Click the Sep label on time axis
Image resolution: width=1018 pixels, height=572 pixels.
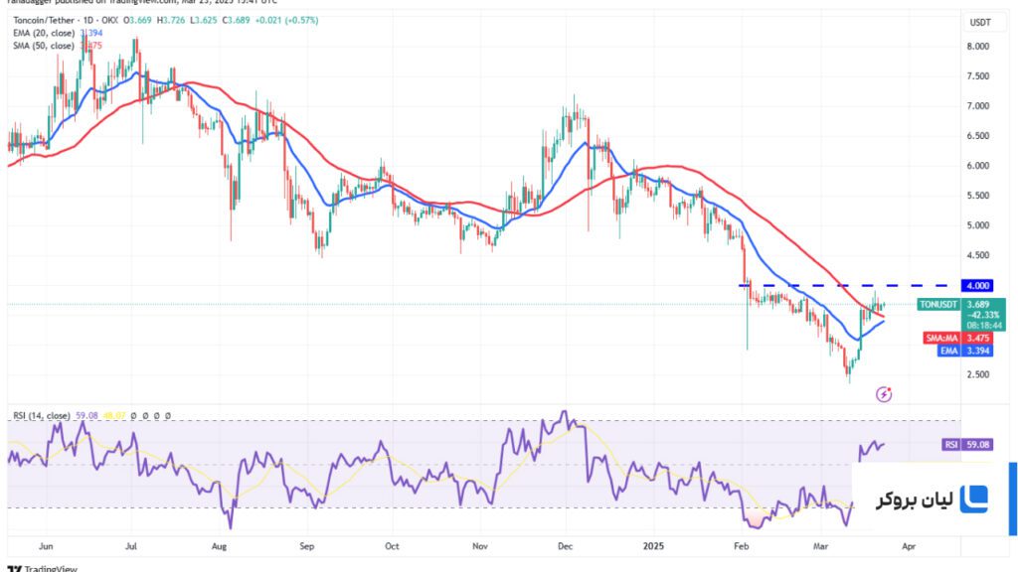pos(307,547)
